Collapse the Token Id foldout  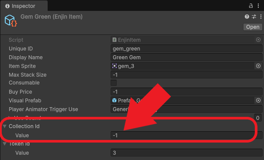coord(5,144)
